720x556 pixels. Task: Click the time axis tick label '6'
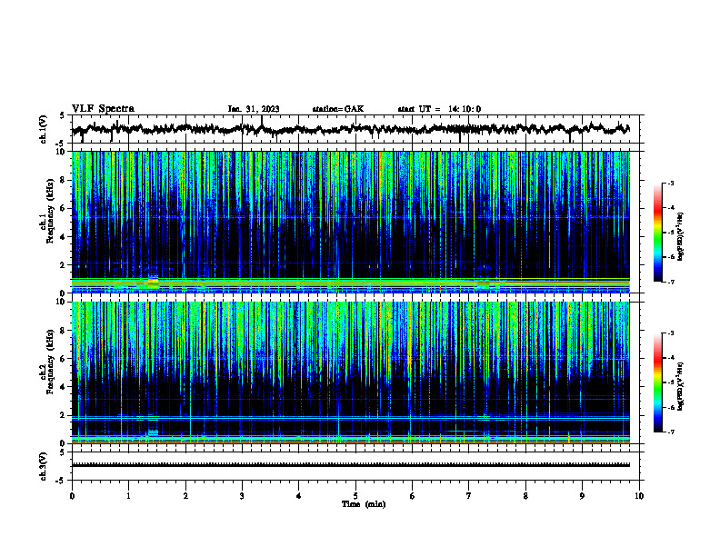click(x=413, y=496)
